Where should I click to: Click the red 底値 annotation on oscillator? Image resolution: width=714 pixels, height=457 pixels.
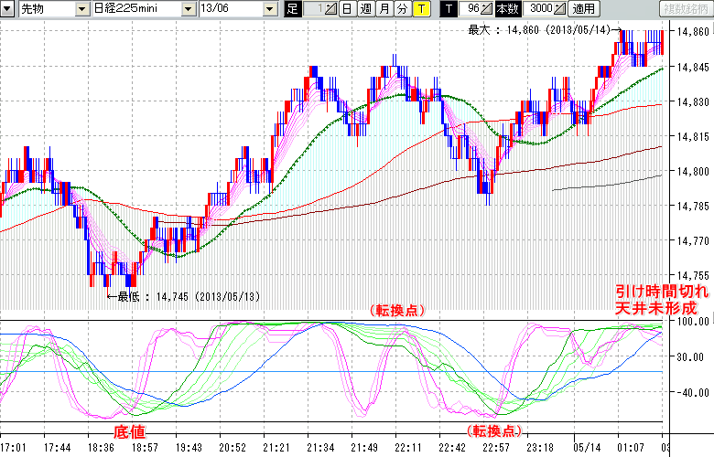click(128, 430)
